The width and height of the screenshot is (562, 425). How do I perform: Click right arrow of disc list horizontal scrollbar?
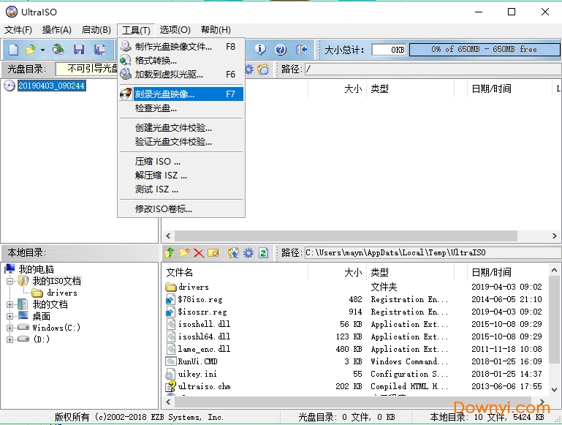554,236
